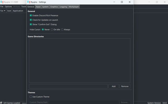The width and height of the screenshot is (168, 104).
Task: Select Never for Hide Cursor
Action: [x=43, y=30]
